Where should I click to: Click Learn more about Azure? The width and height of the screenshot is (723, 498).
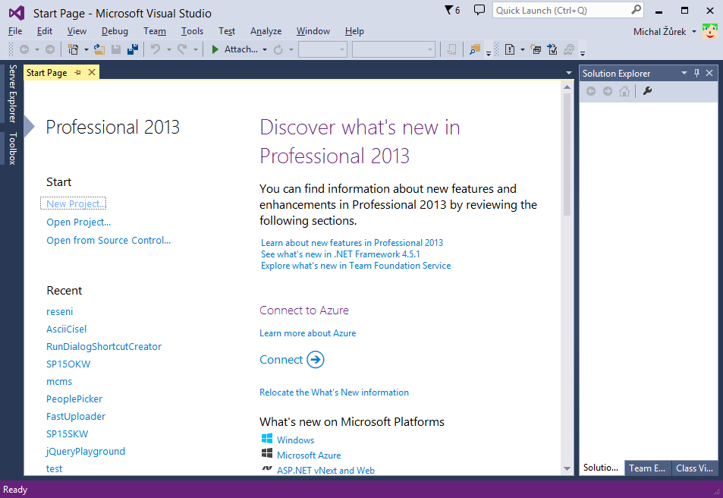(307, 333)
